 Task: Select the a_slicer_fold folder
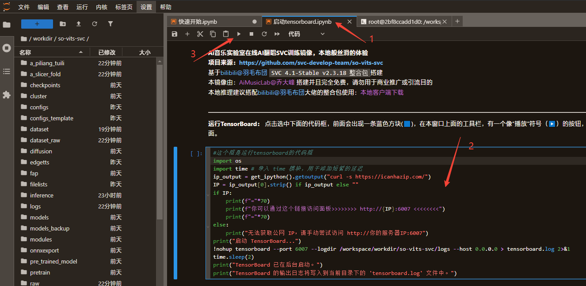pyautogui.click(x=86, y=74)
